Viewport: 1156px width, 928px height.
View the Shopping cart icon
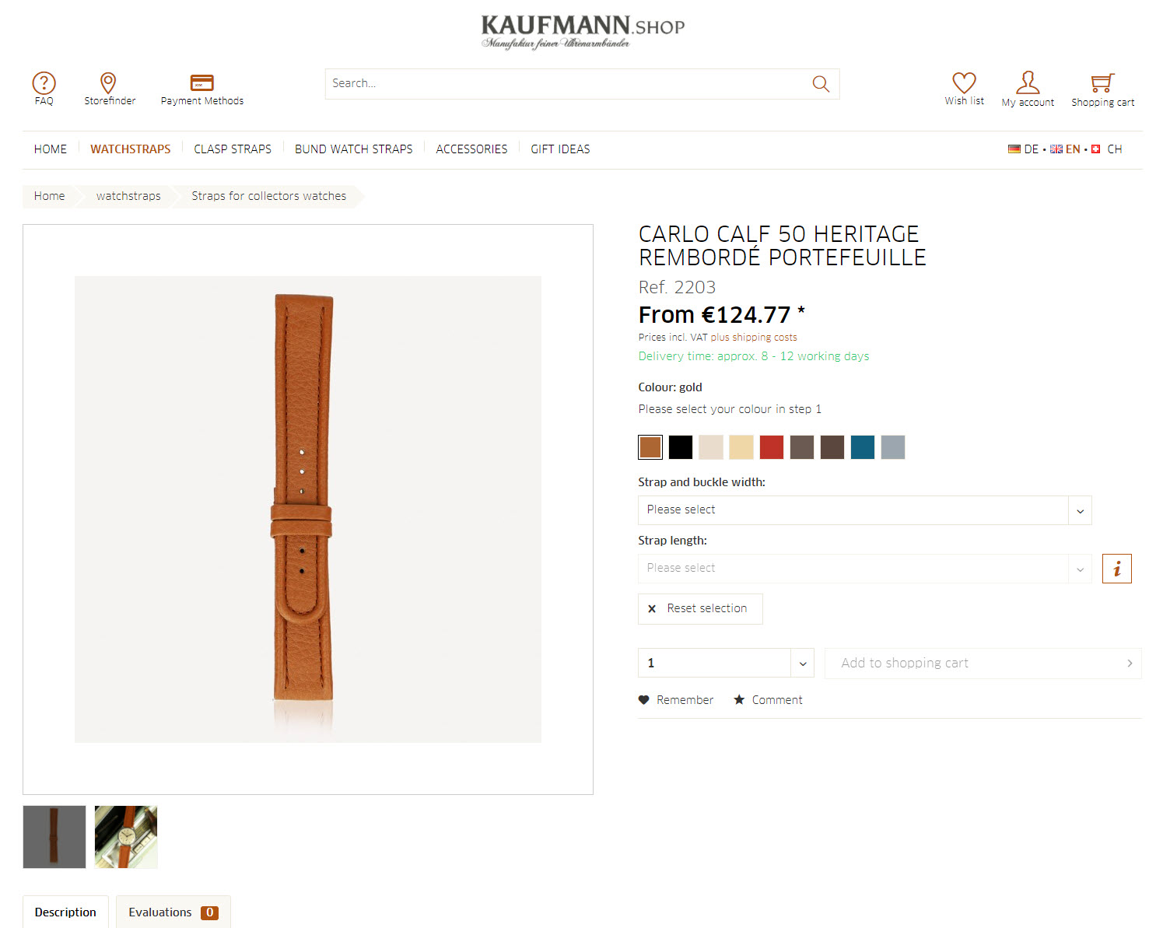(x=1102, y=82)
